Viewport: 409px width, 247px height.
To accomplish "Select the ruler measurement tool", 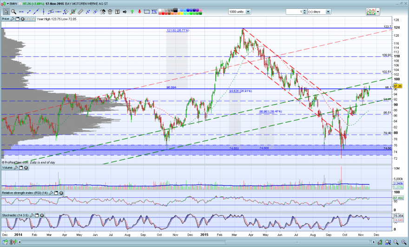I will tap(80, 12).
